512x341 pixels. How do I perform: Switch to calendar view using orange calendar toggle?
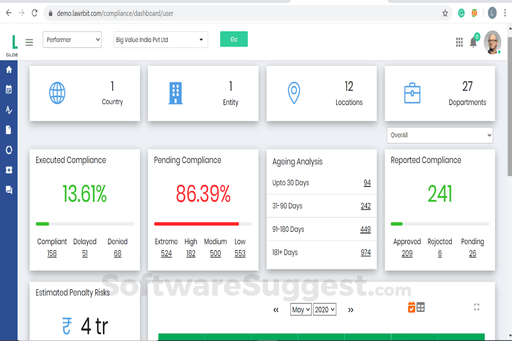[411, 306]
